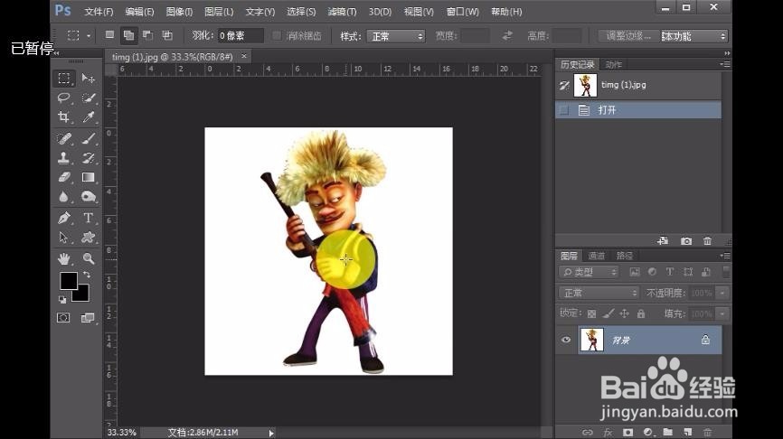Open the tool preset picker arrow
Viewport: 783px width, 439px height.
pyautogui.click(x=89, y=36)
